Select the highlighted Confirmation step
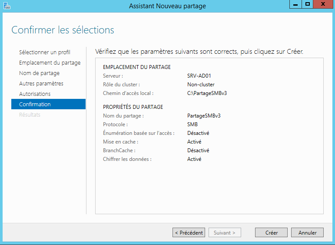 35,105
